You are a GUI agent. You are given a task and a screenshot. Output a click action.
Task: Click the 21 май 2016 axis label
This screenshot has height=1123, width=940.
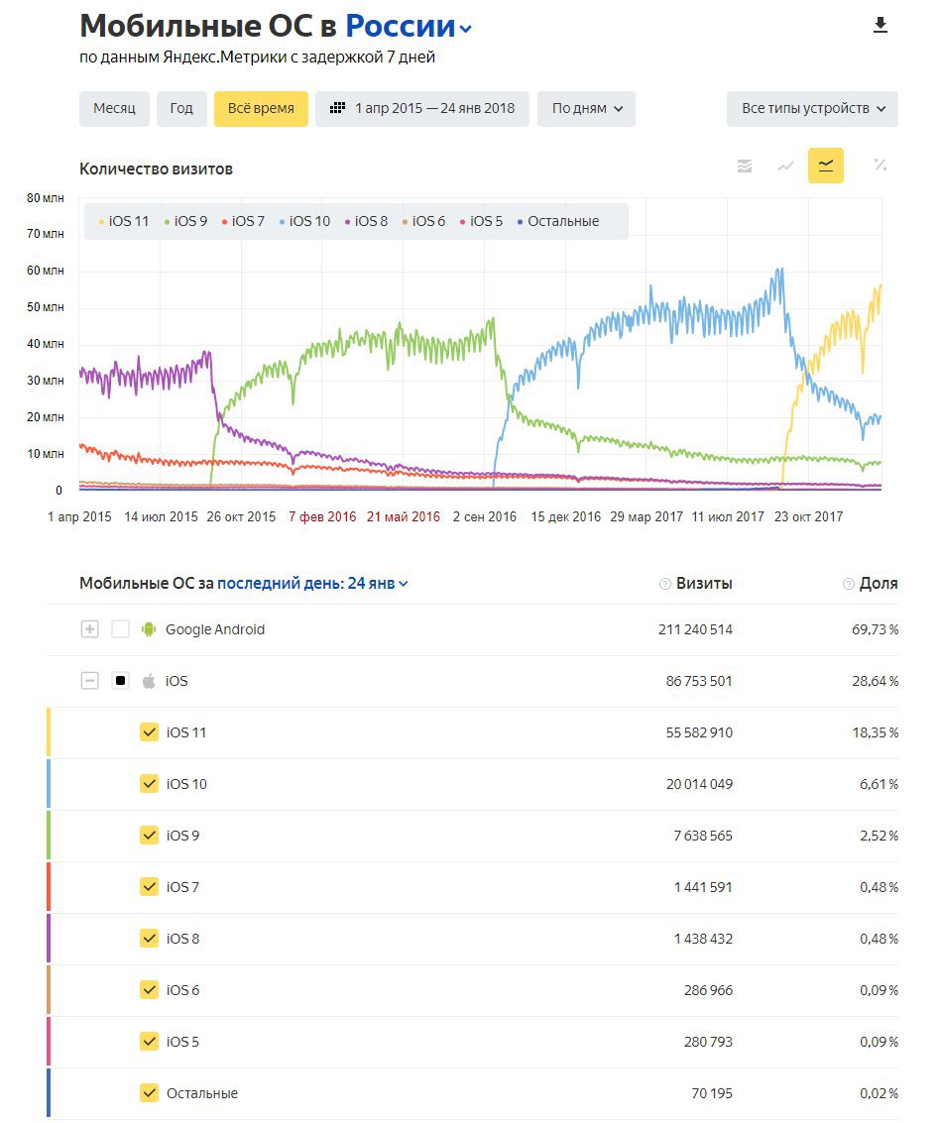(404, 516)
